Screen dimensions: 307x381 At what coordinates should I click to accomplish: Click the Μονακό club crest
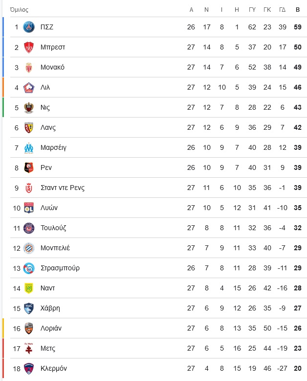coord(29,67)
